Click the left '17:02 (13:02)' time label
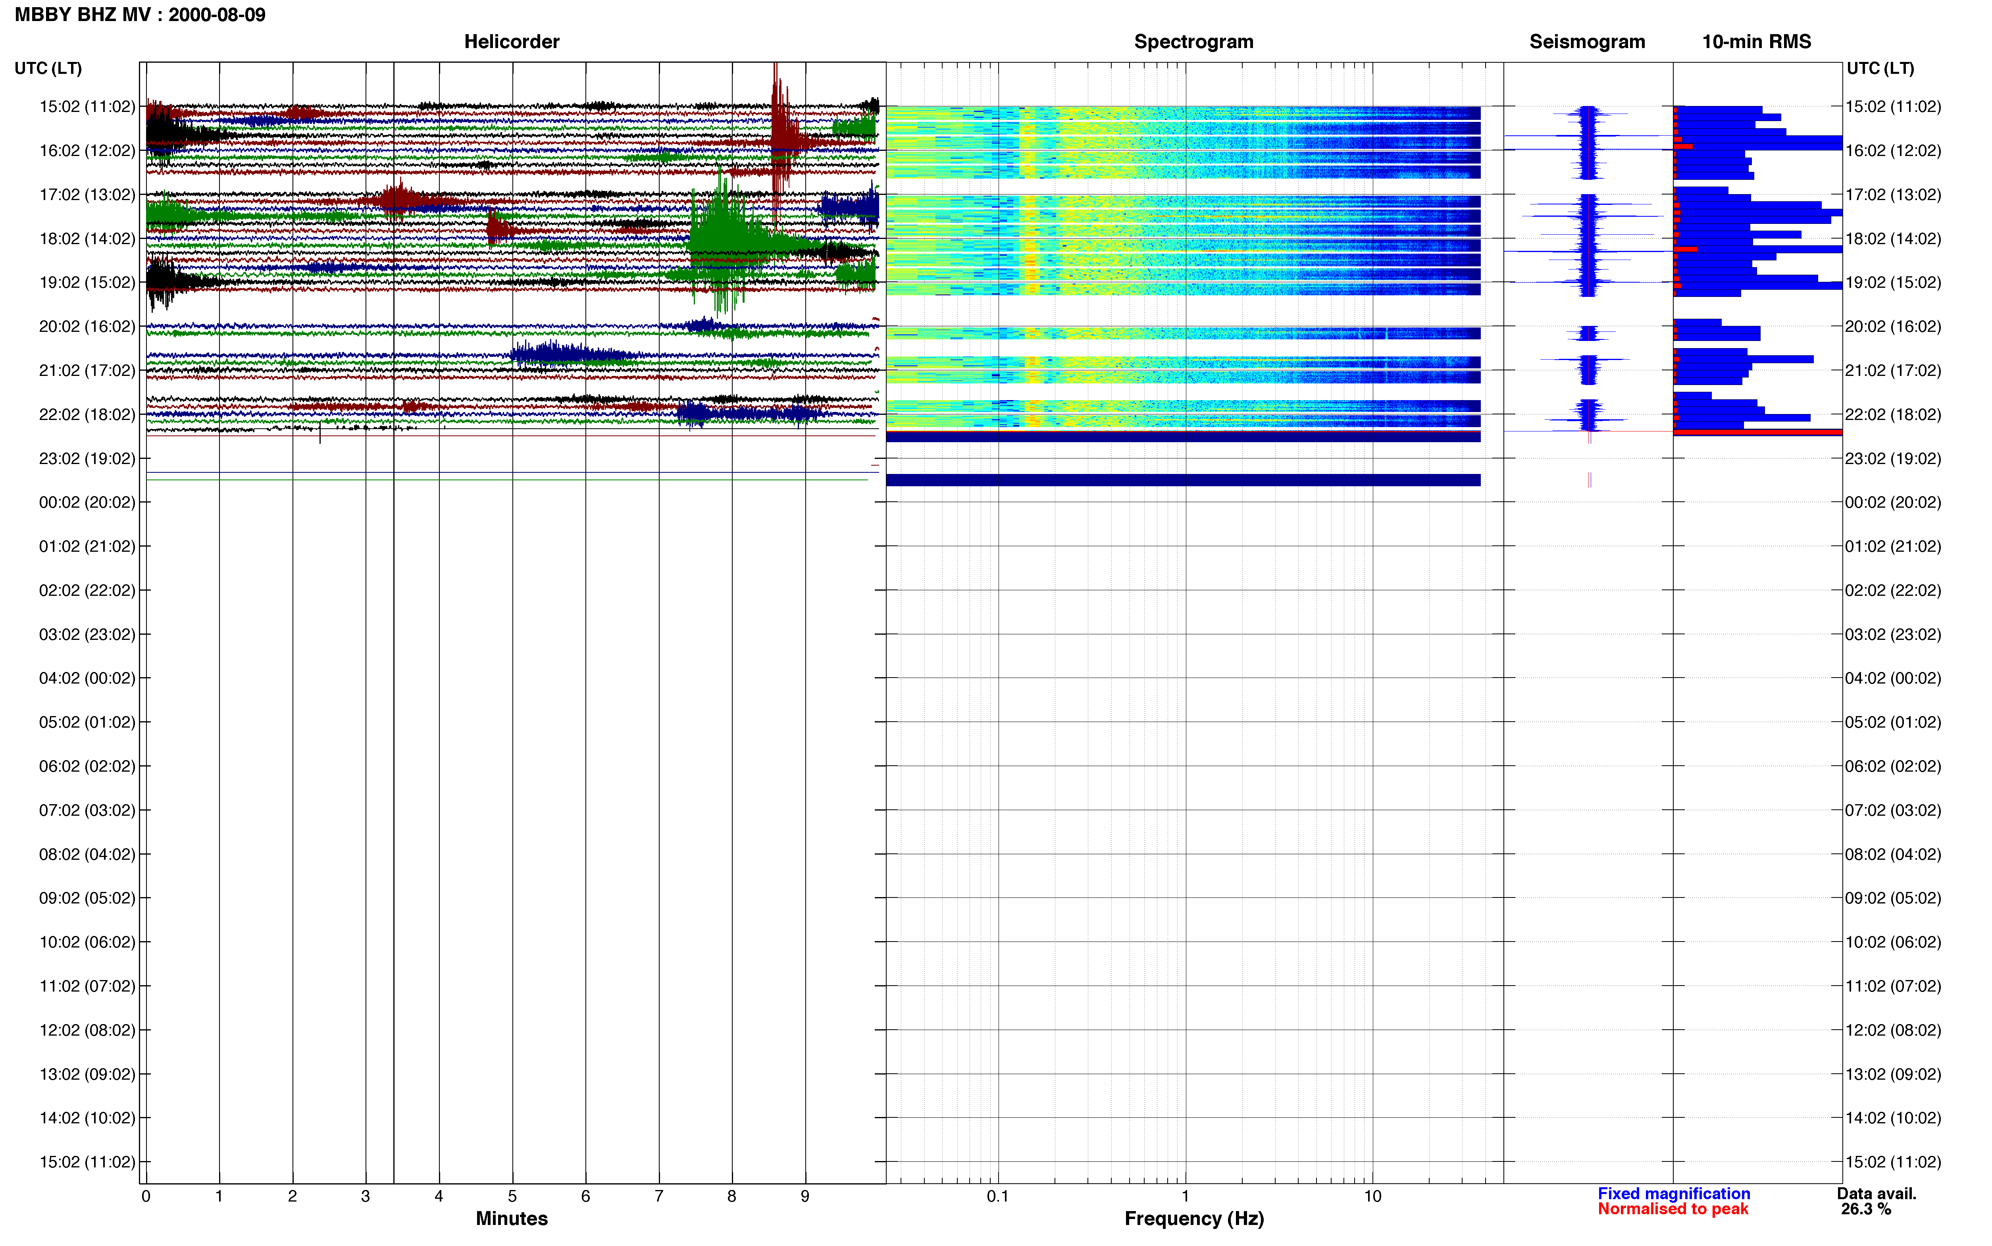The height and width of the screenshot is (1246, 1992). [x=87, y=195]
